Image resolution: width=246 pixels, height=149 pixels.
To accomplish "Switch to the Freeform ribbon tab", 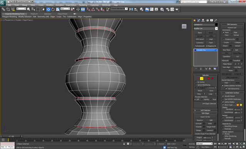I will click(34, 14).
